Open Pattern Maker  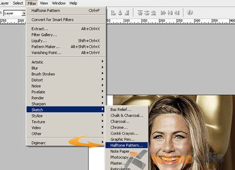66,47
